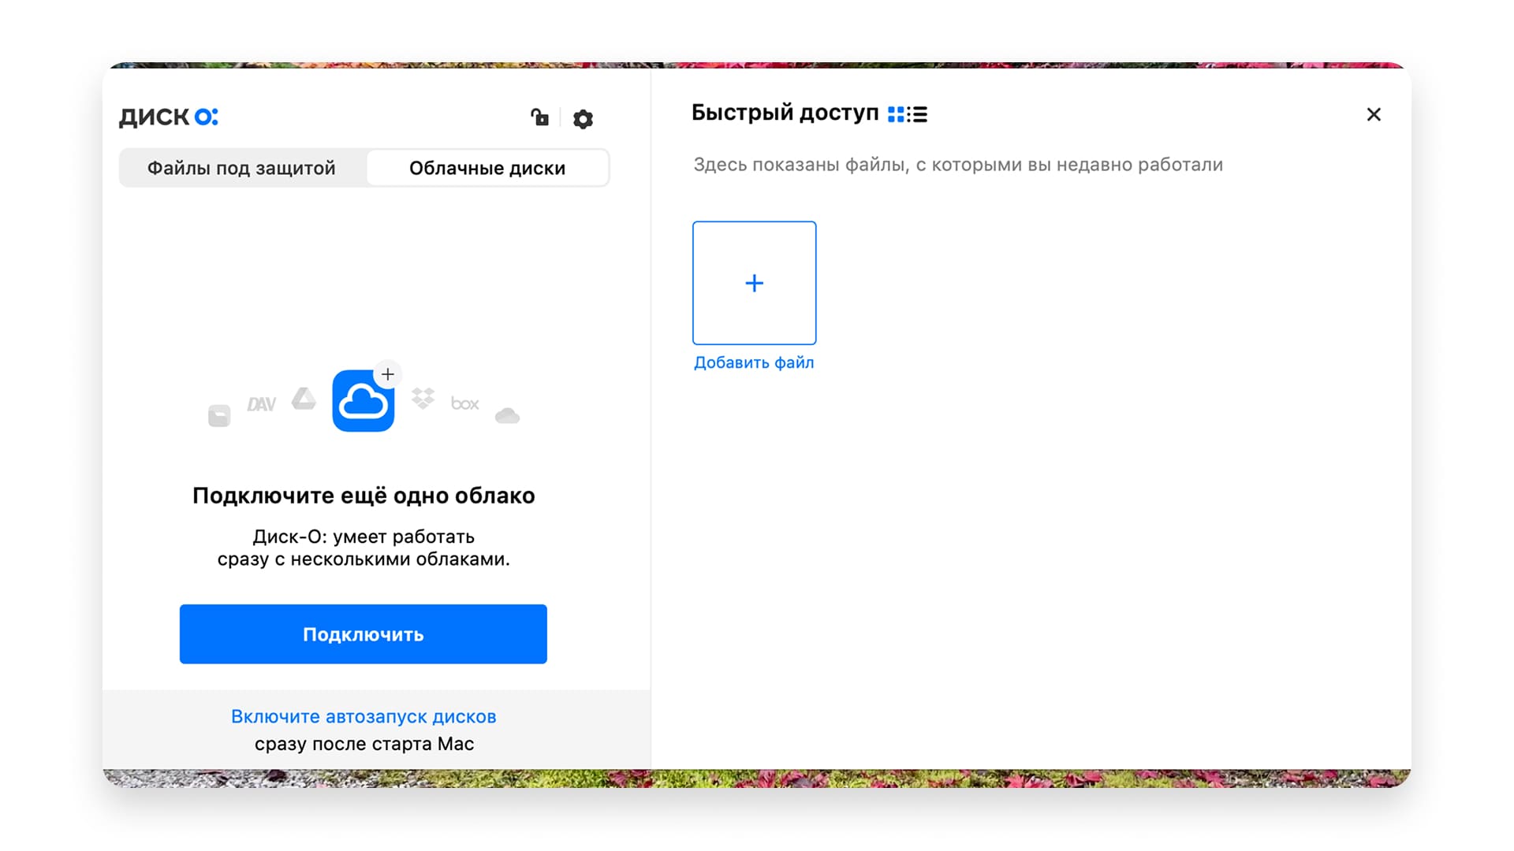The width and height of the screenshot is (1514, 851).
Task: Click the Добавить файл link
Action: (754, 362)
